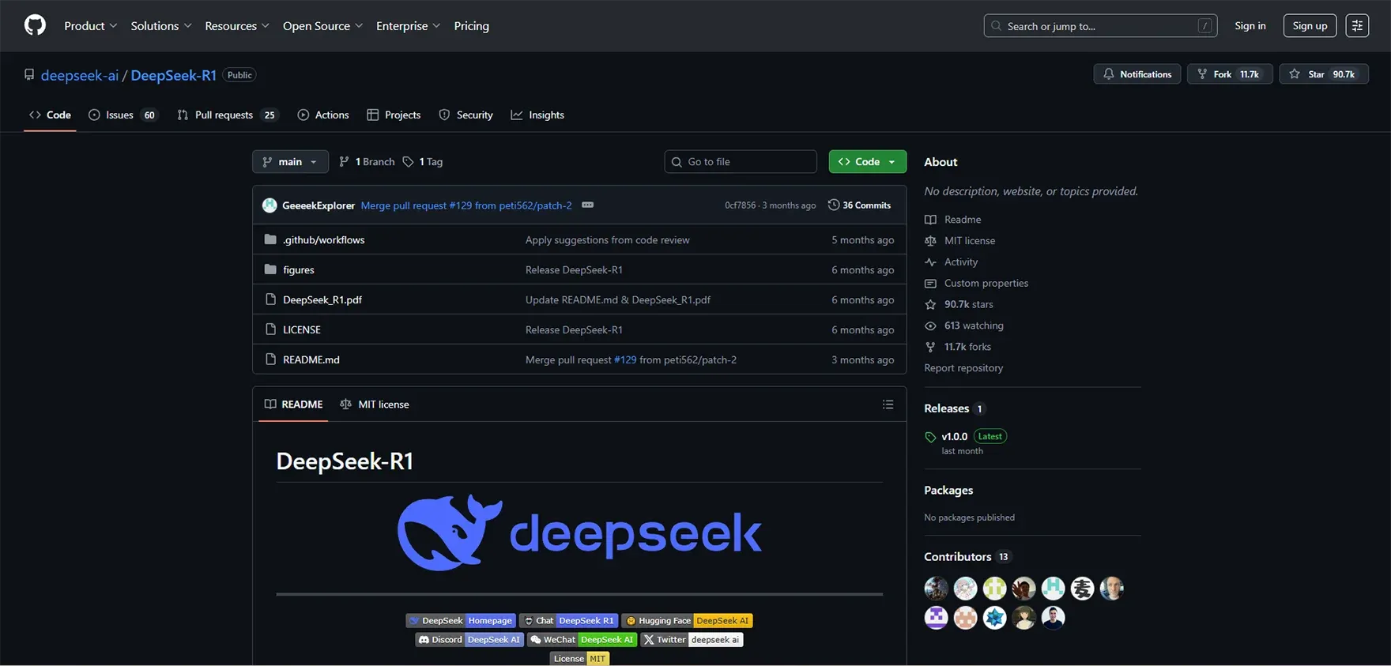The height and width of the screenshot is (666, 1391).
Task: Open commit hash 0cf7856
Action: (x=740, y=205)
